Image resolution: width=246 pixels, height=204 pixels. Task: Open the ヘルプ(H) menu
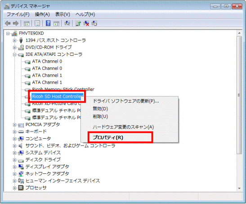(x=85, y=14)
